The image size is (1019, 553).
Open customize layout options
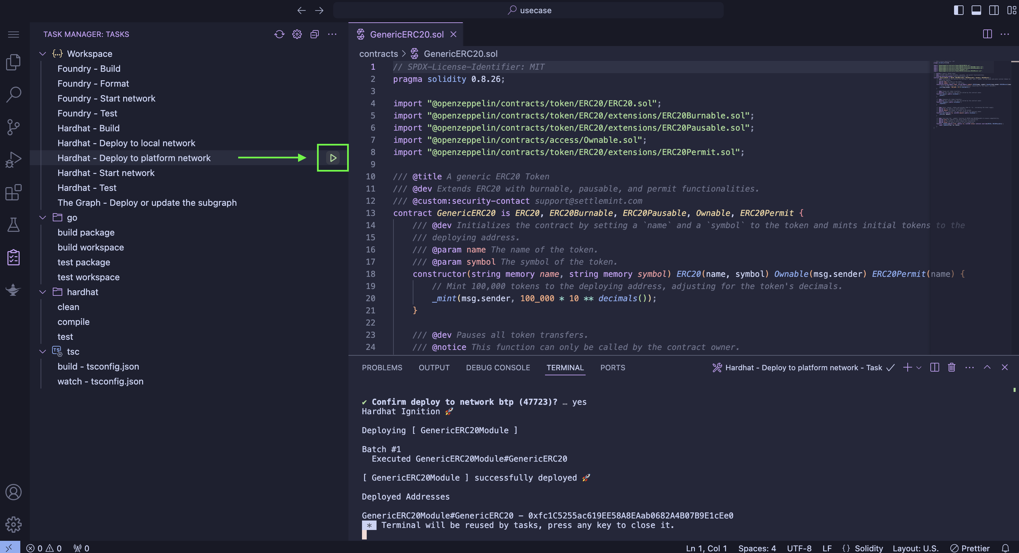(x=1012, y=10)
